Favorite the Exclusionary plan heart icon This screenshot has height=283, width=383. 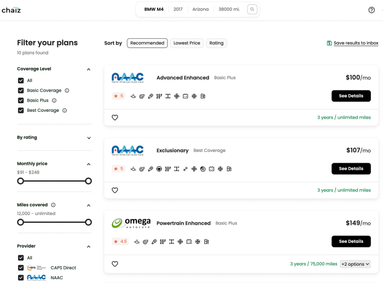point(115,190)
